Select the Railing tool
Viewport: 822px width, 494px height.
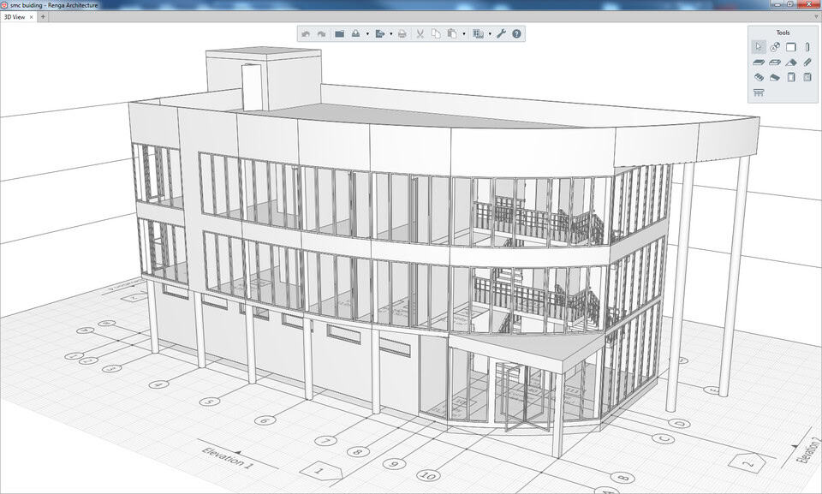coord(759,92)
